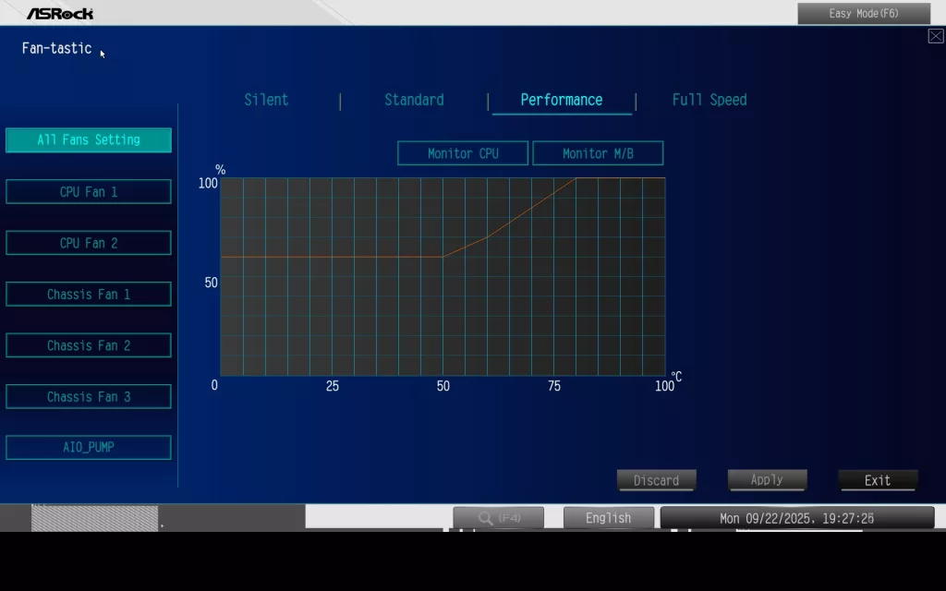The height and width of the screenshot is (591, 946).
Task: Close the Fan-tastic panel with X icon
Action: [x=935, y=36]
